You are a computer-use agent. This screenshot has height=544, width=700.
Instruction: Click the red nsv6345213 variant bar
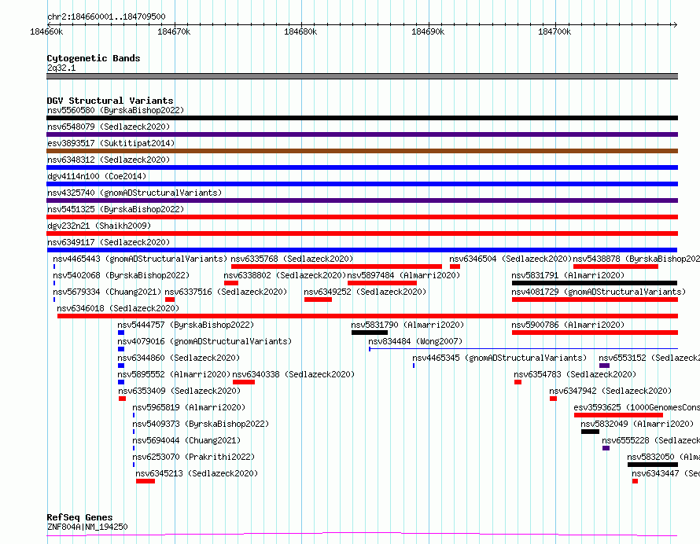point(146,481)
